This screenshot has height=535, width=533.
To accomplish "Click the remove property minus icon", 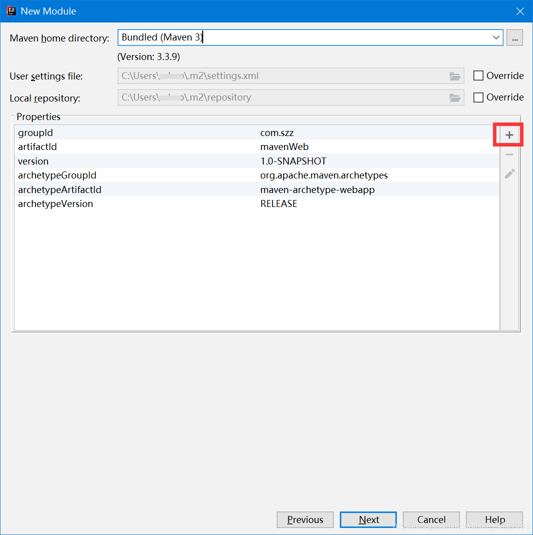I will point(509,155).
